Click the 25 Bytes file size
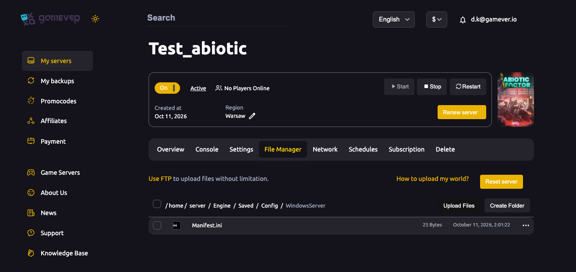This screenshot has width=576, height=272. coord(432,225)
